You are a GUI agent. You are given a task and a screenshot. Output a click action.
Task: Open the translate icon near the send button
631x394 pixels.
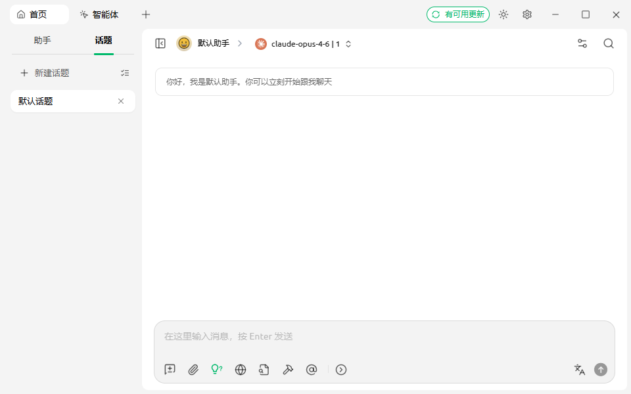click(580, 369)
